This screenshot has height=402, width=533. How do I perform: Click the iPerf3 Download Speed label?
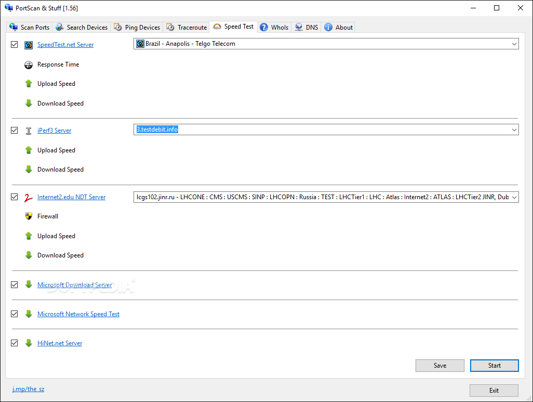tap(60, 170)
